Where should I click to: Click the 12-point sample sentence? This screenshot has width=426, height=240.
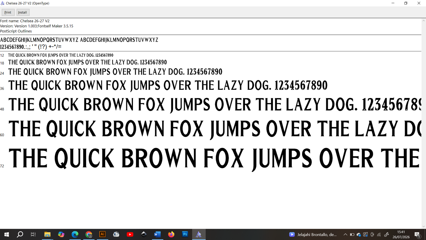(x=61, y=55)
